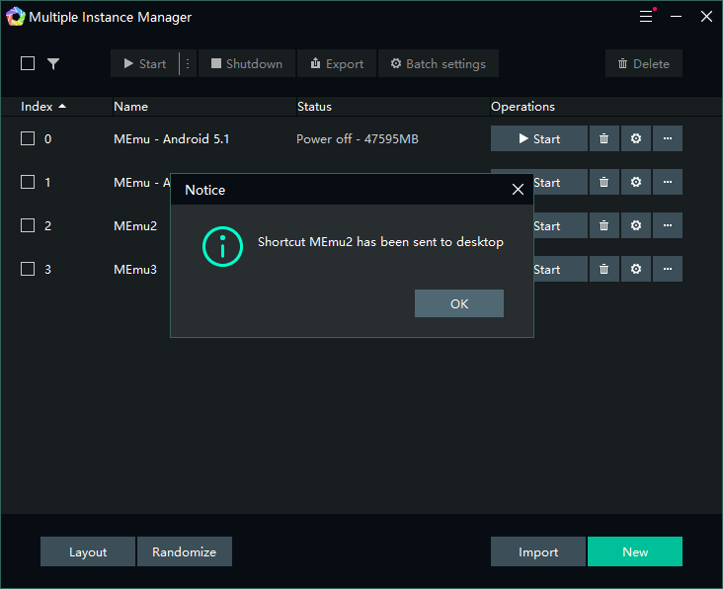Click the filter funnel icon
Viewport: 723px width, 589px height.
(53, 63)
